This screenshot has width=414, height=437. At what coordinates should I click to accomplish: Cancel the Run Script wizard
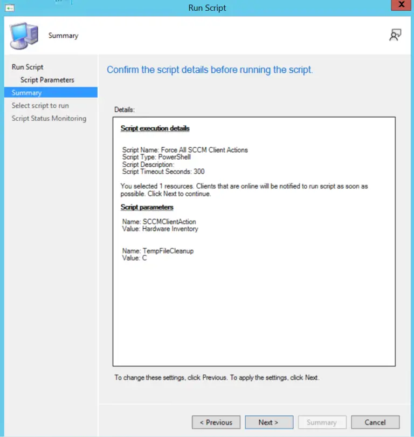pos(375,422)
